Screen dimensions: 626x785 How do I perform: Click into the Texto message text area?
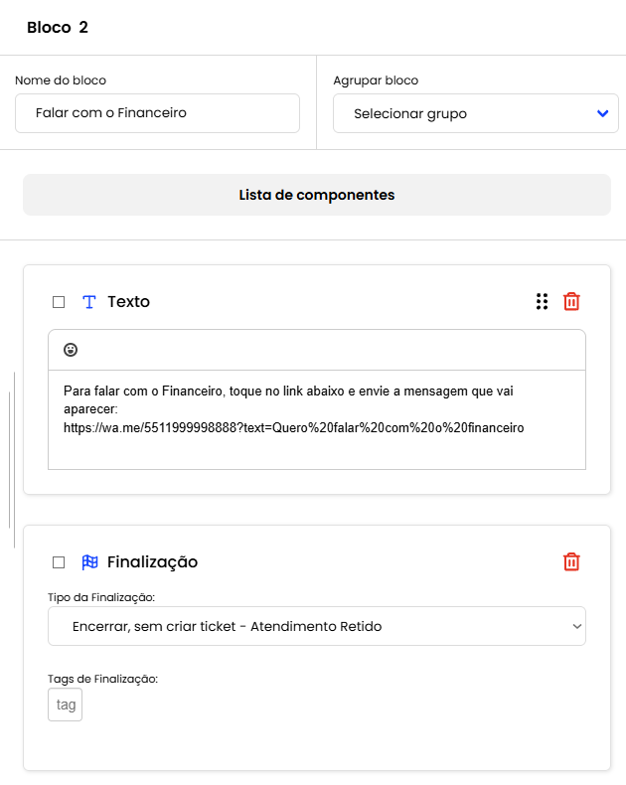(x=317, y=419)
